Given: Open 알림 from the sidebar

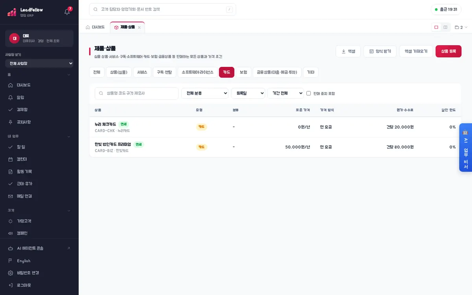Looking at the screenshot, I should (39, 97).
